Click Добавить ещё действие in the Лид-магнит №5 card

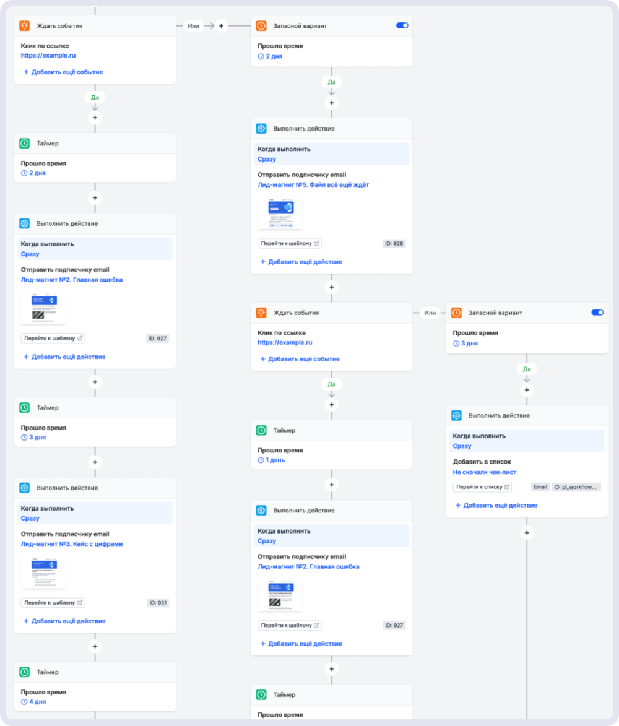coord(301,262)
